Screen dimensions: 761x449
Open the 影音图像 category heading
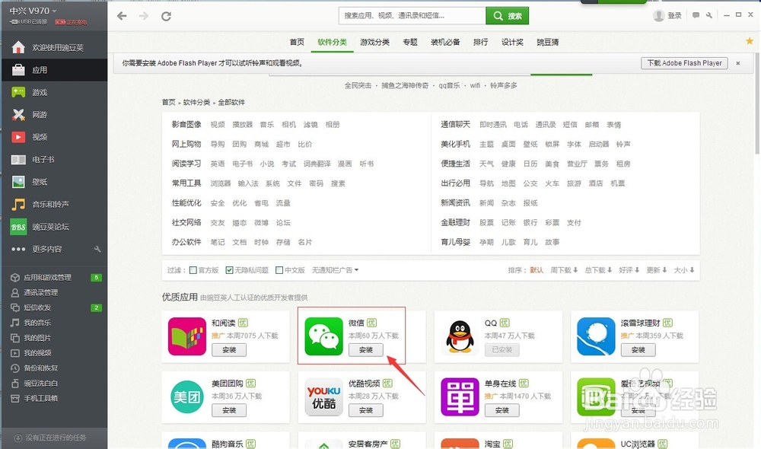(x=186, y=125)
